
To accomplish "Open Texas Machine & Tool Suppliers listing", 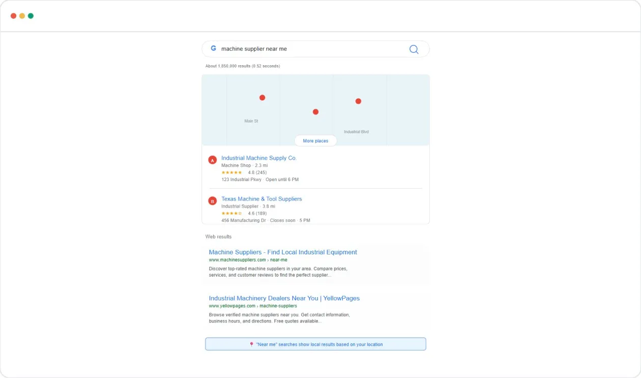I will [261, 198].
